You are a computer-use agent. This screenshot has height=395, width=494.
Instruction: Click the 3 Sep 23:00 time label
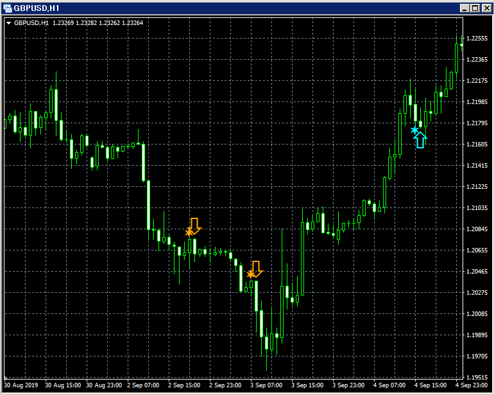(348, 385)
